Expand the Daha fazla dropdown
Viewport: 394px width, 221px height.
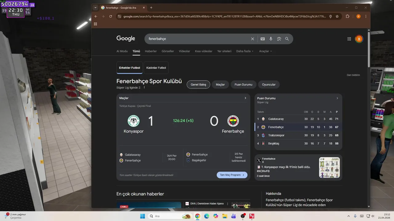click(245, 51)
